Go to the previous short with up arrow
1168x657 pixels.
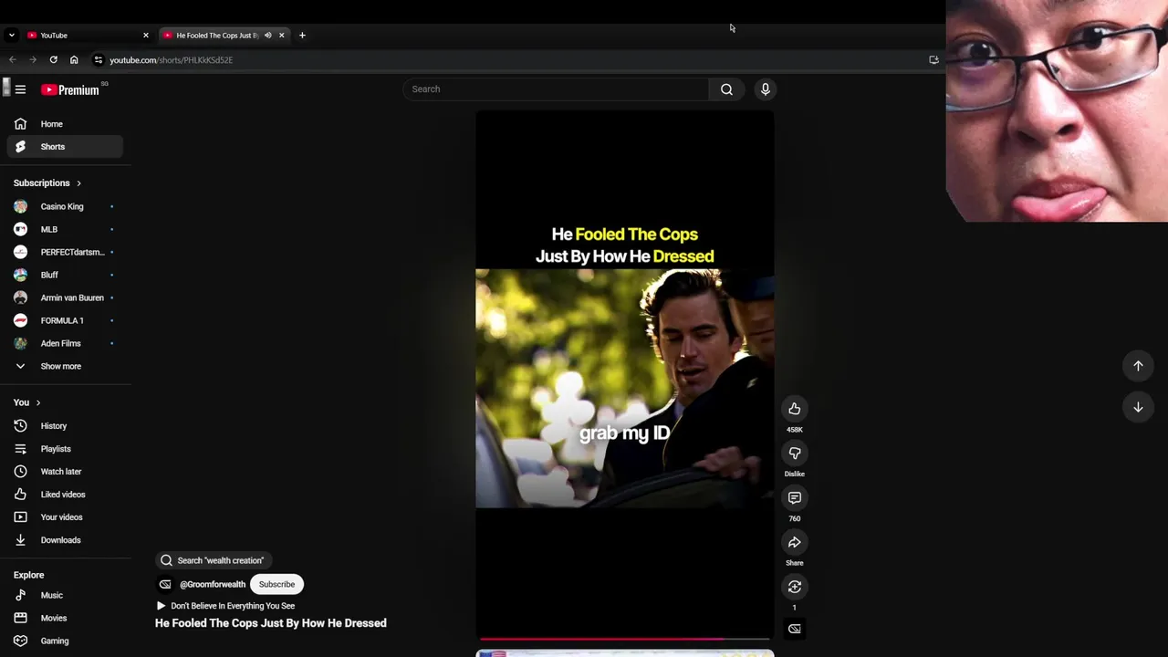pos(1138,366)
